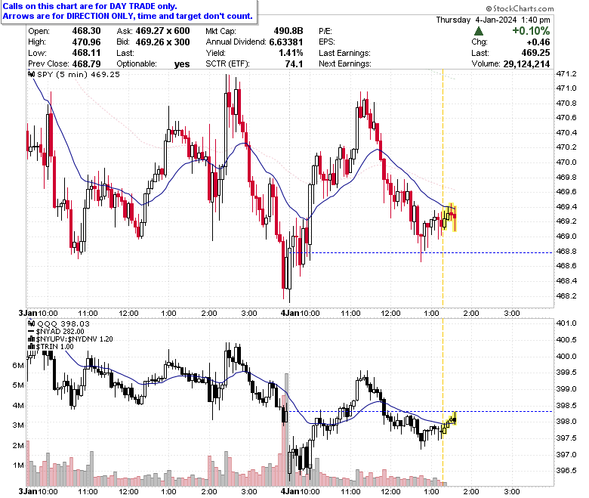Click the Prev Close value 468.79
The image size is (589, 498).
point(86,64)
